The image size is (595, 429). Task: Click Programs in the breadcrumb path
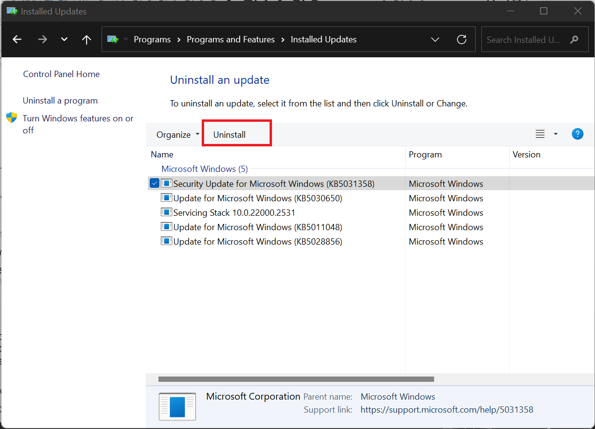[152, 39]
